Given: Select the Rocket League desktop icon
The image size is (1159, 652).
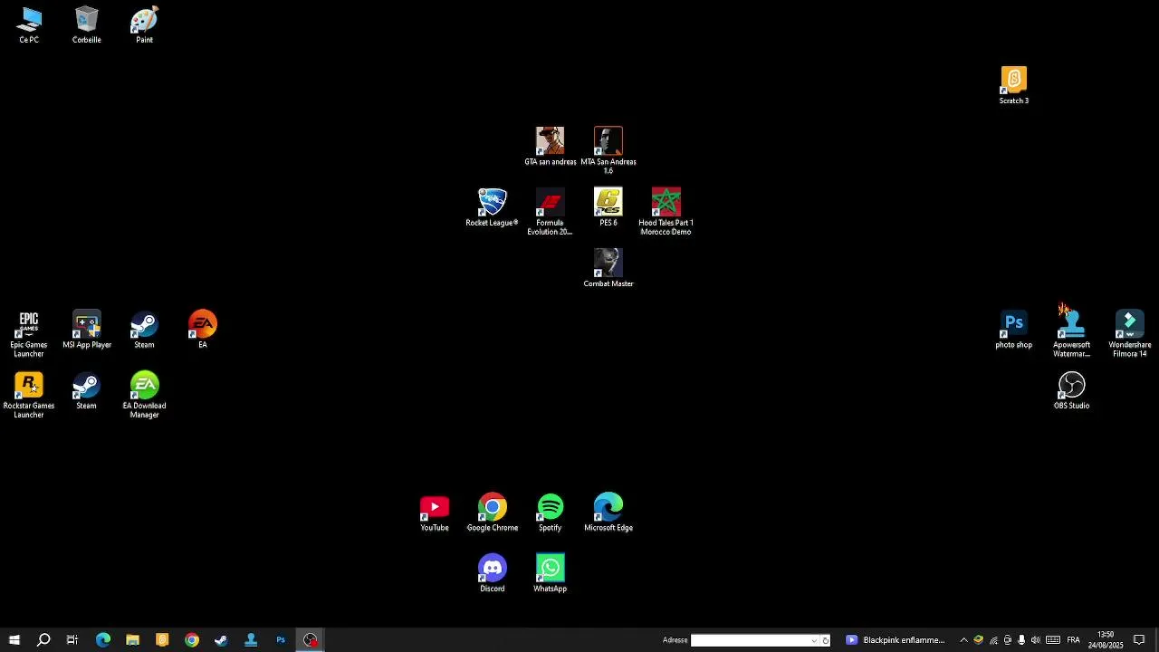Looking at the screenshot, I should point(493,207).
